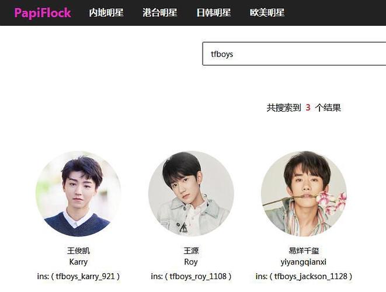Click the red result count number 3

[x=308, y=107]
